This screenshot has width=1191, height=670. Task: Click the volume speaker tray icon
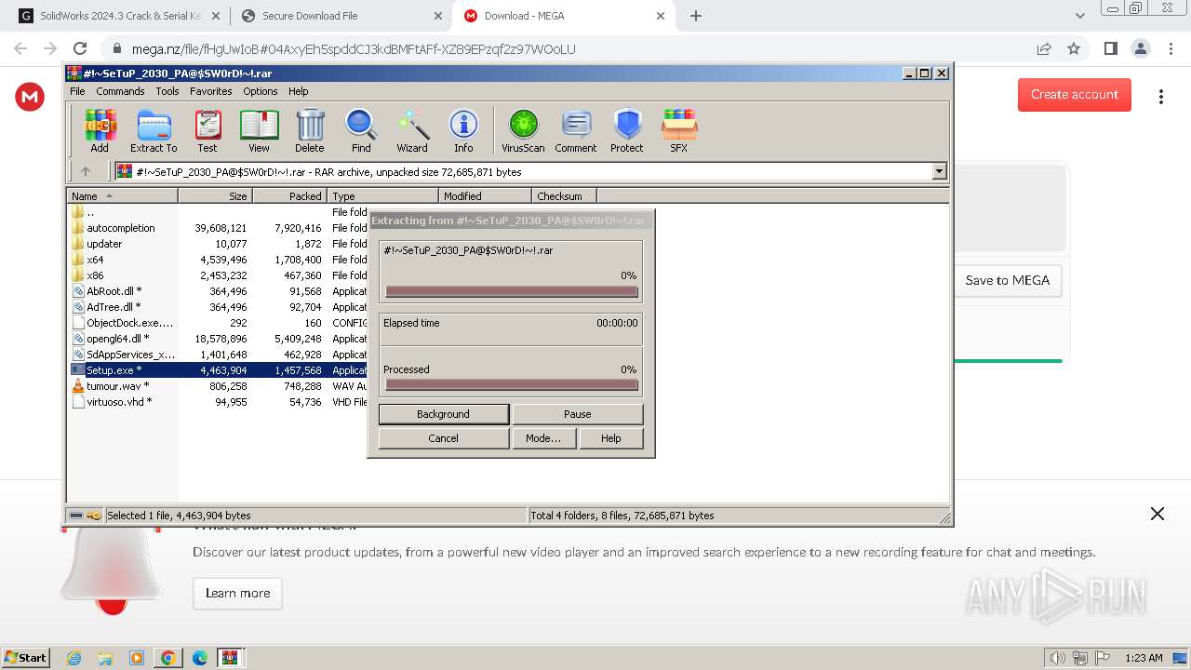1057,658
